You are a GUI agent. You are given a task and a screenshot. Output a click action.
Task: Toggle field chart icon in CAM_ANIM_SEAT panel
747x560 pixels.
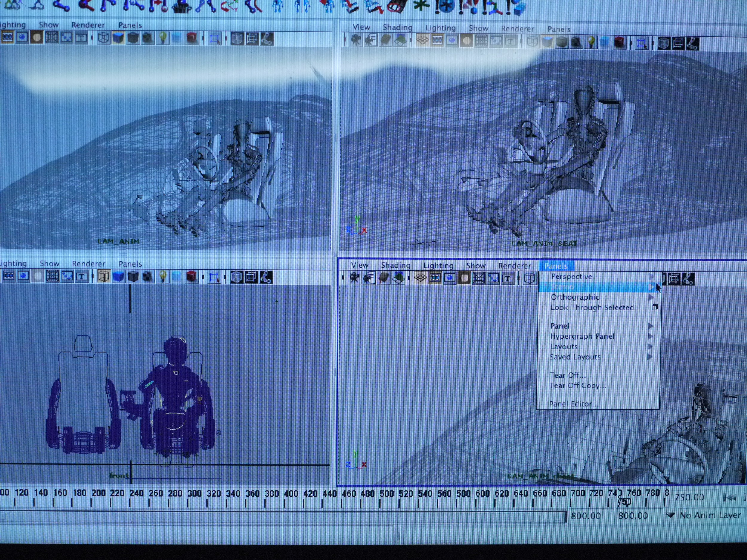coord(481,41)
